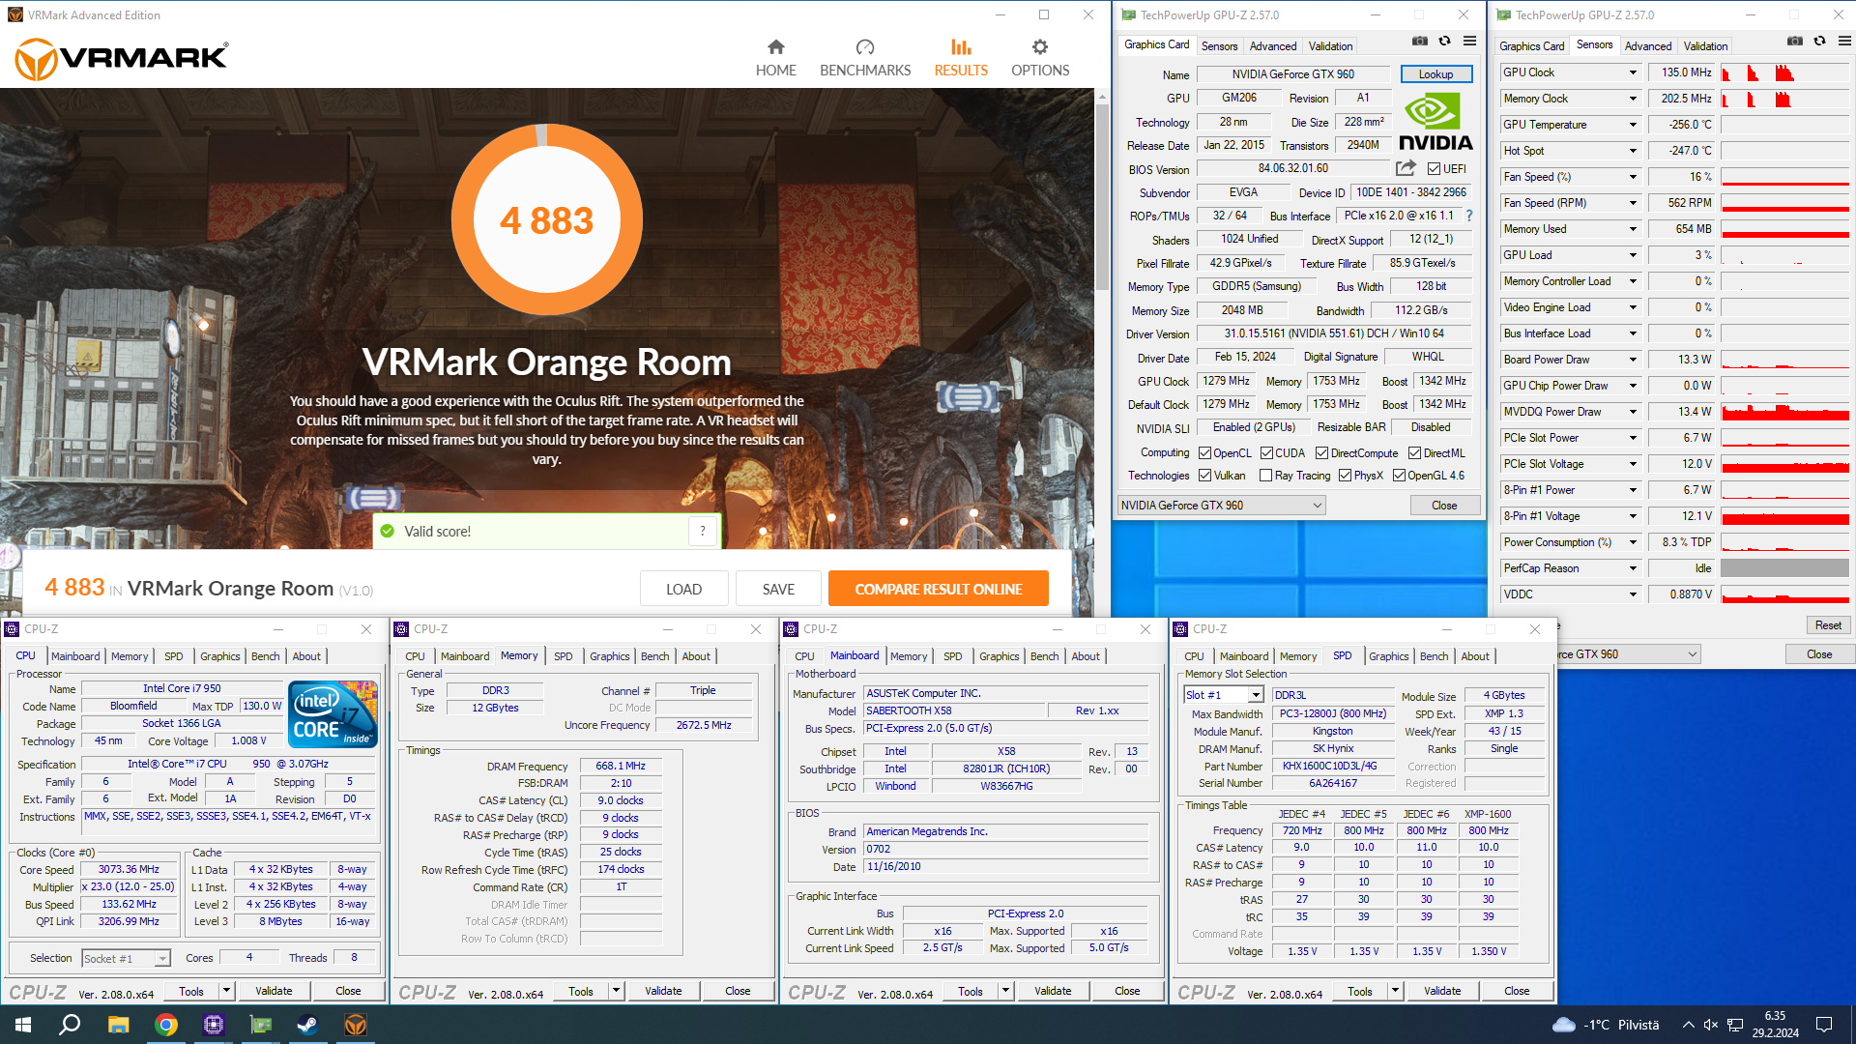The image size is (1856, 1044).
Task: Toggle DirectML checkbox
Action: coord(1414,453)
